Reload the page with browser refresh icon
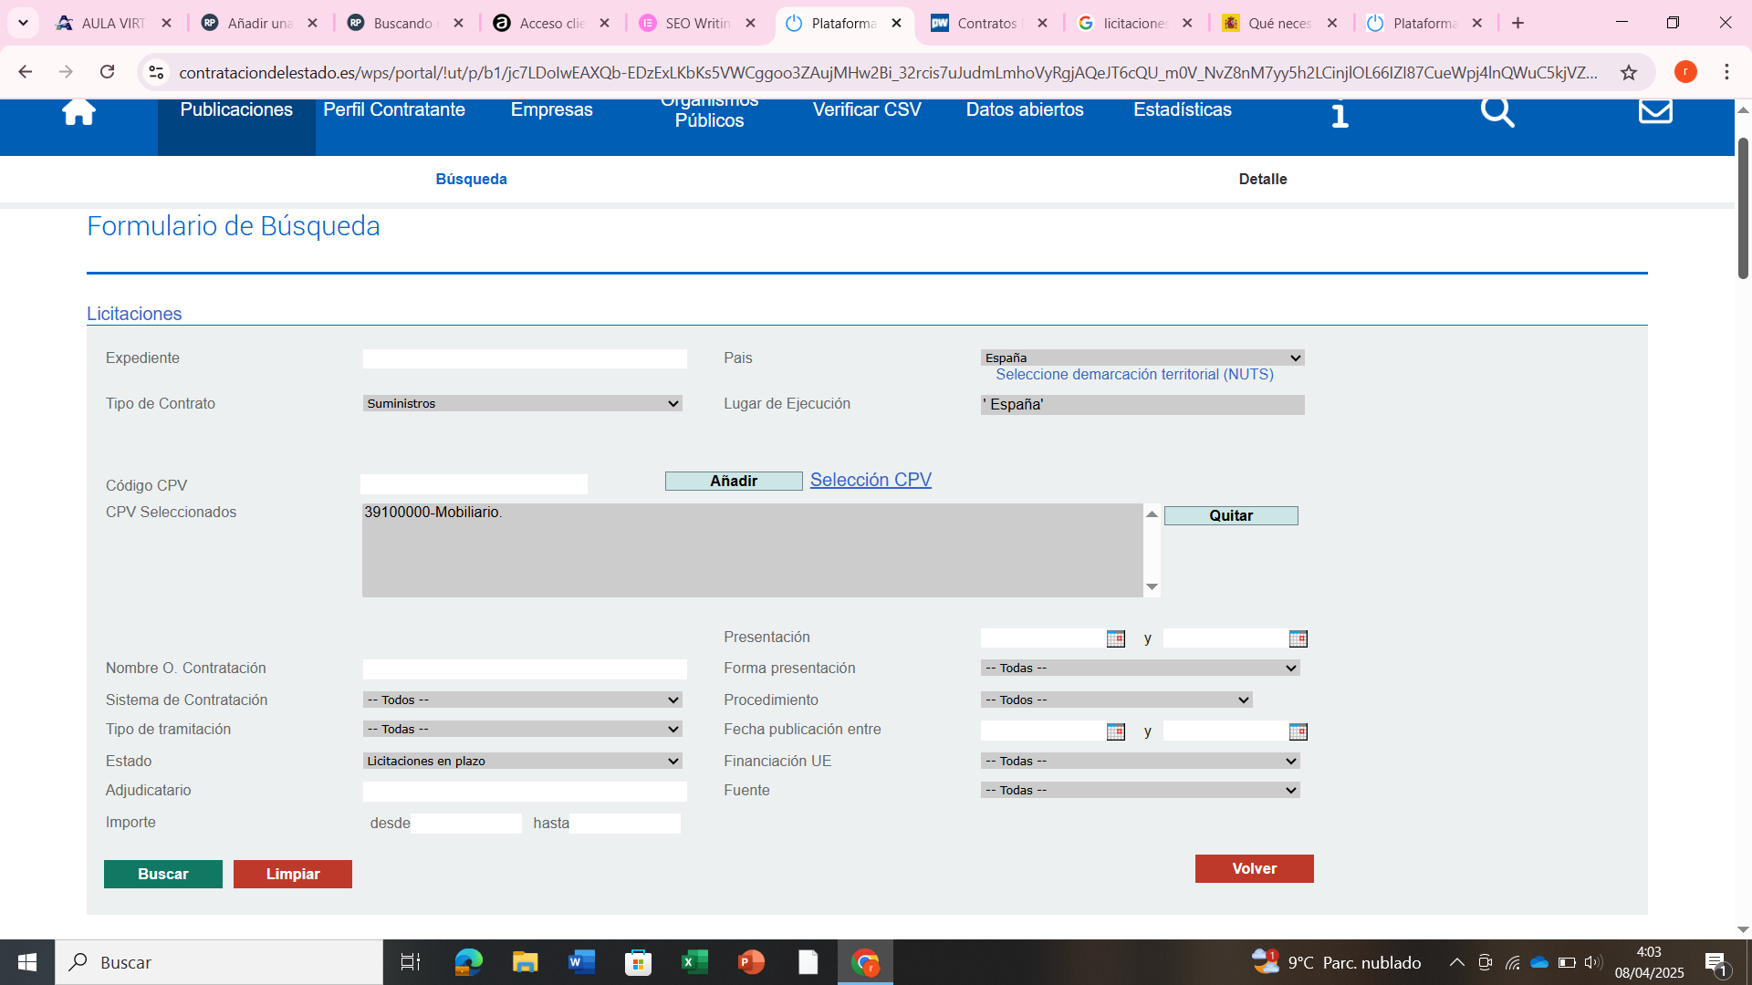Viewport: 1752px width, 985px height. (108, 72)
